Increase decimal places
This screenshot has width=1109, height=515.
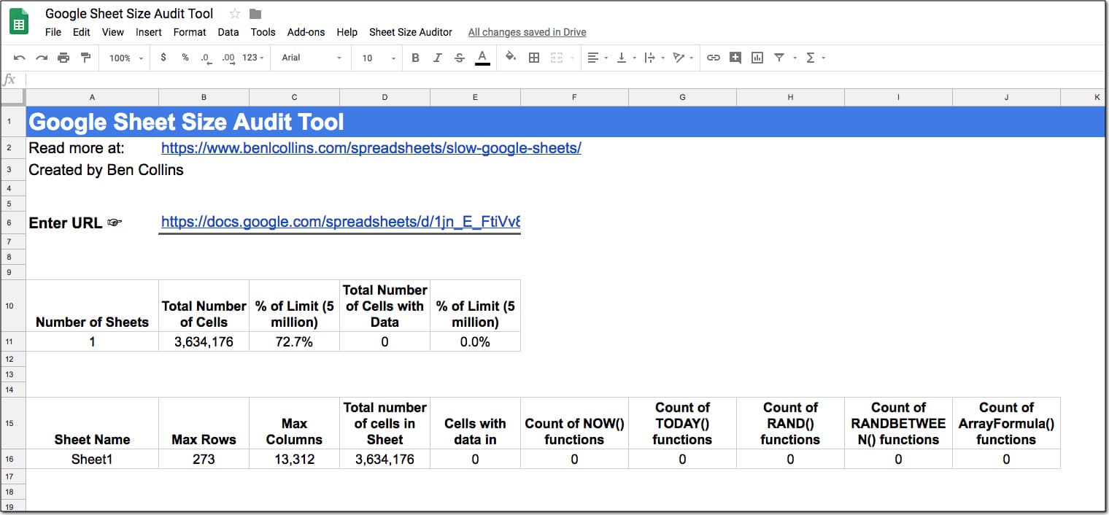point(228,58)
